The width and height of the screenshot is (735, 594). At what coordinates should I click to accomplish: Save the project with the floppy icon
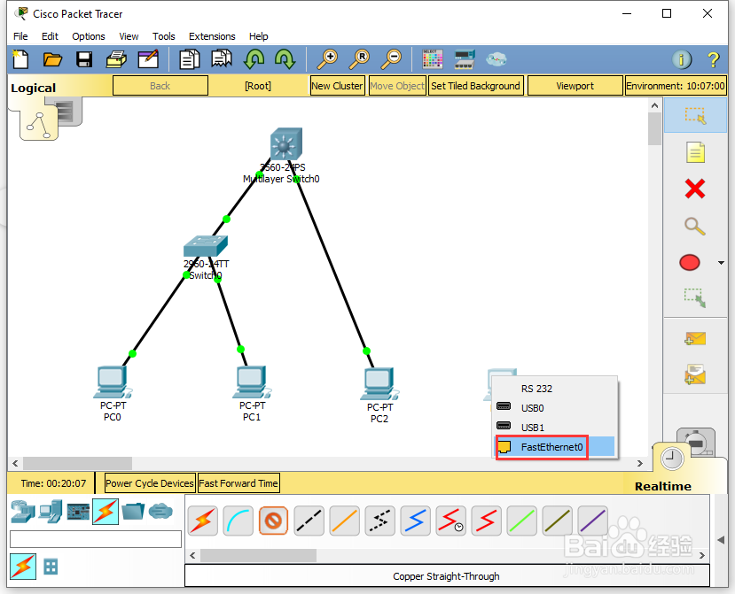pyautogui.click(x=84, y=59)
